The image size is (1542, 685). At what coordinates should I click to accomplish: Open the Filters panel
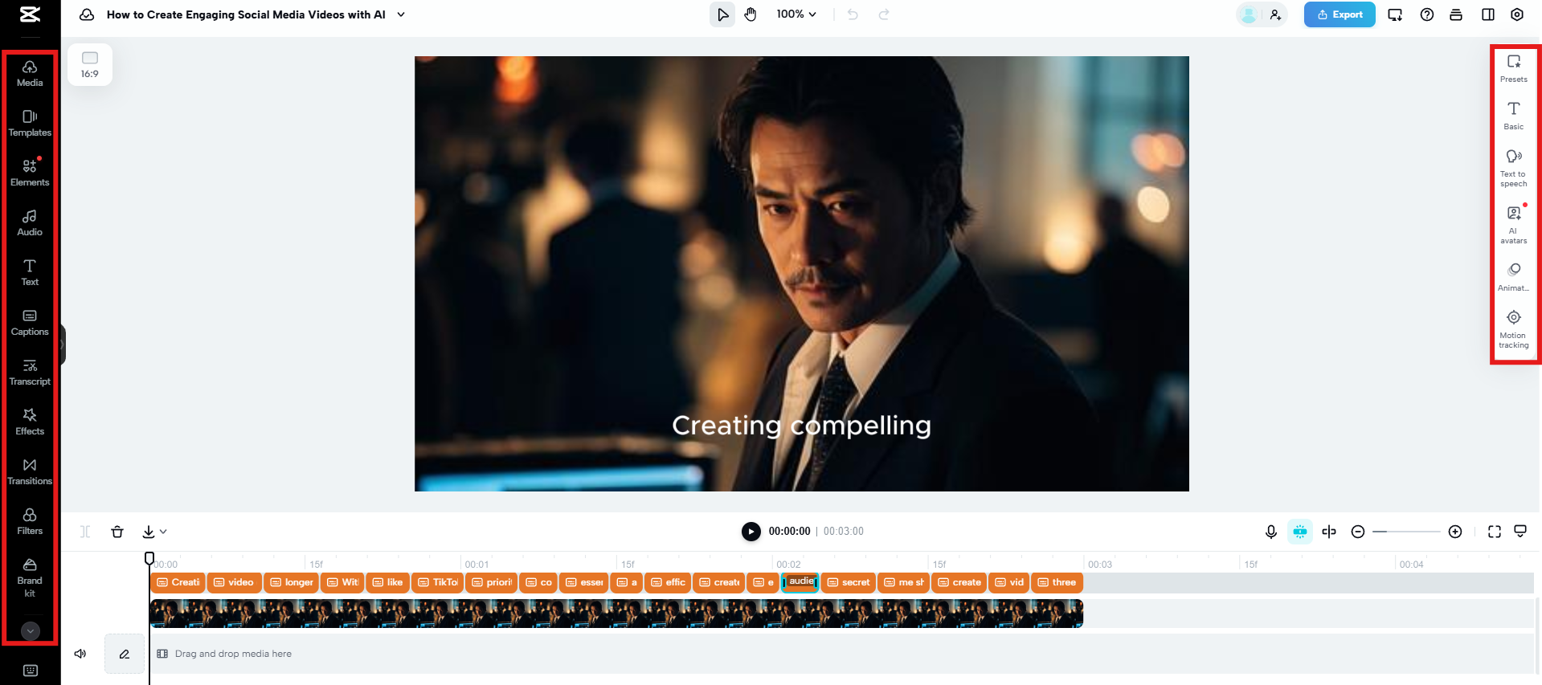pyautogui.click(x=30, y=522)
